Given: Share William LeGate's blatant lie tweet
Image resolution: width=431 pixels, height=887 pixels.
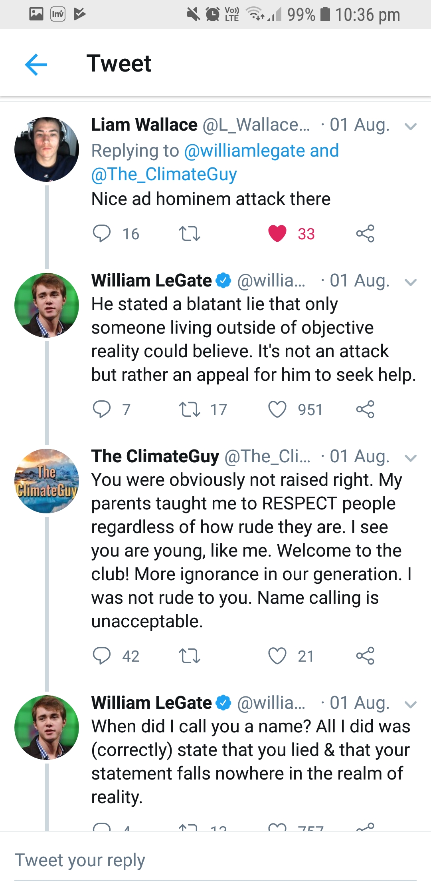Looking at the screenshot, I should pos(365,409).
